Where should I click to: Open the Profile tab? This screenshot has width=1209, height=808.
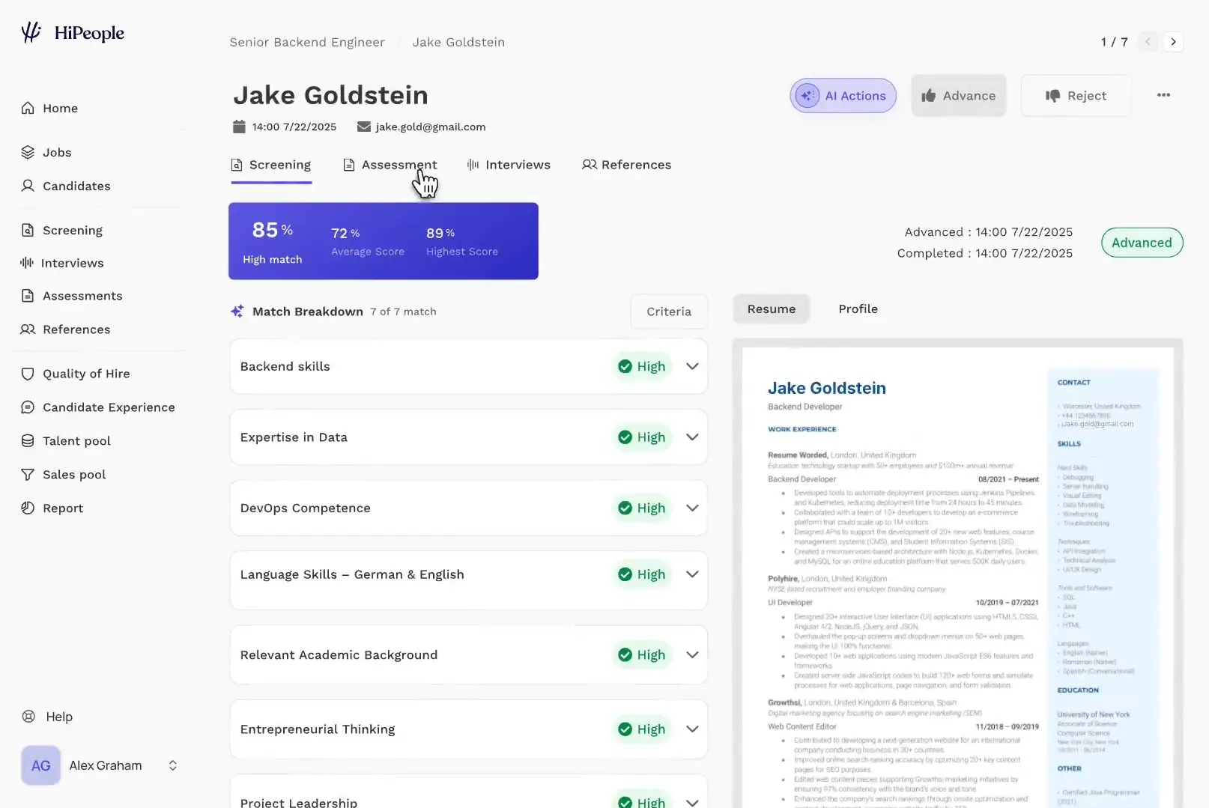pos(858,309)
